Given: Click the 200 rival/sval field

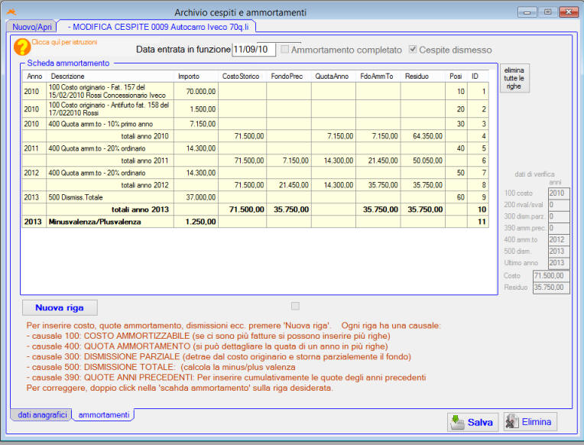Looking at the screenshot, I should 559,205.
